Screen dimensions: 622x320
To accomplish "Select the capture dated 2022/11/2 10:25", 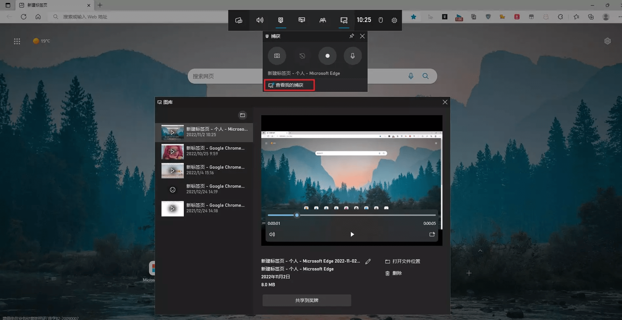I will coord(204,132).
